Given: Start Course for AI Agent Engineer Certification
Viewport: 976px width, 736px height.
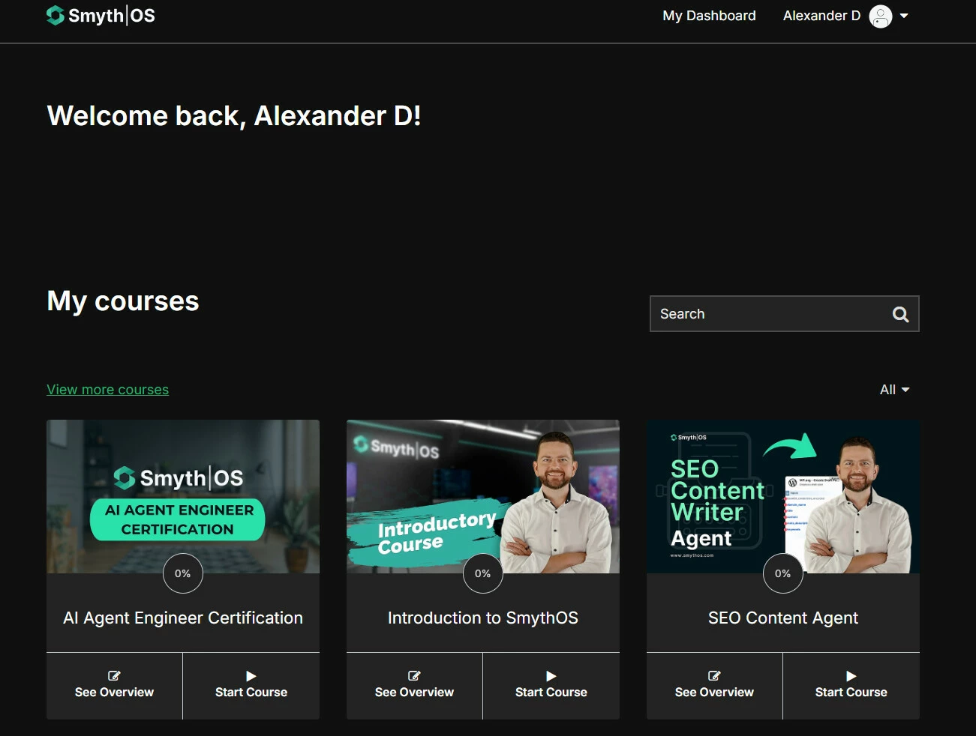Looking at the screenshot, I should click(251, 686).
